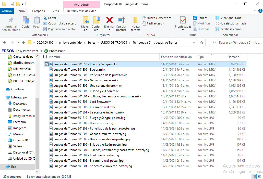
Task: Click Seleccionar todo button
Action: coord(228,18)
